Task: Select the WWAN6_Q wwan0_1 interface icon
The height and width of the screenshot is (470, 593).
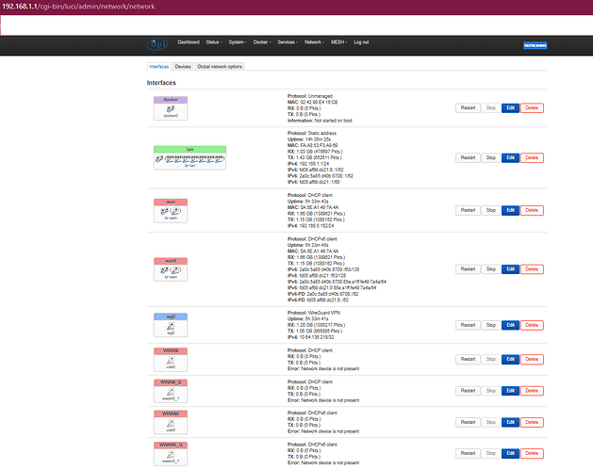Action: click(171, 454)
